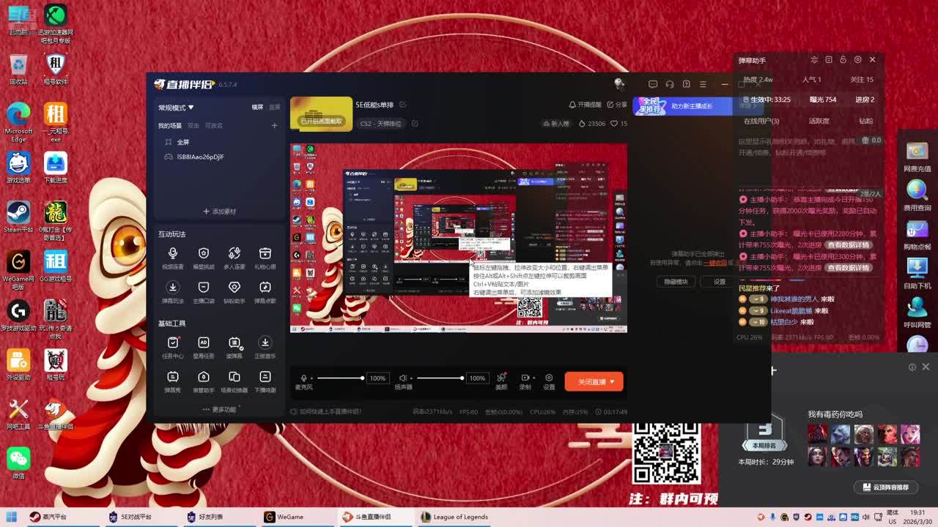Open the hamburger menu in 直播伴侣 title bar

[703, 84]
